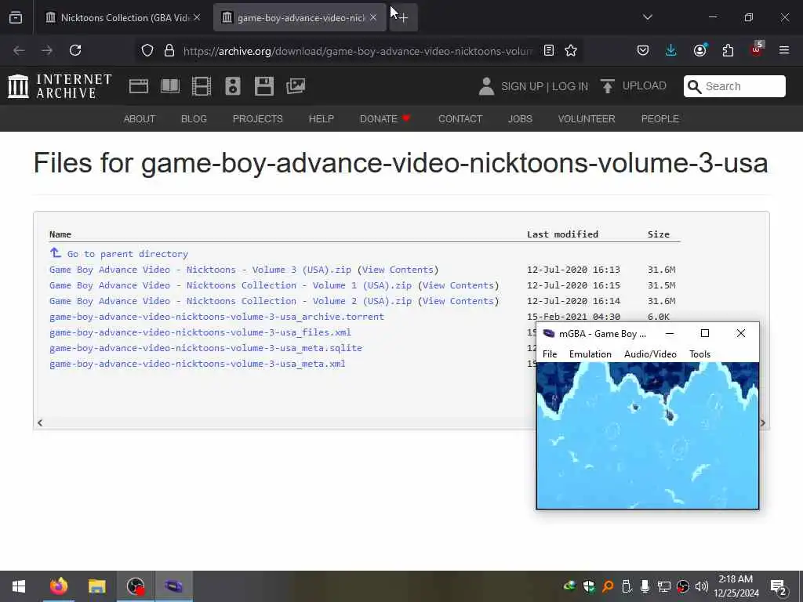Image resolution: width=803 pixels, height=602 pixels.
Task: Open Firefox account menu
Action: [699, 50]
